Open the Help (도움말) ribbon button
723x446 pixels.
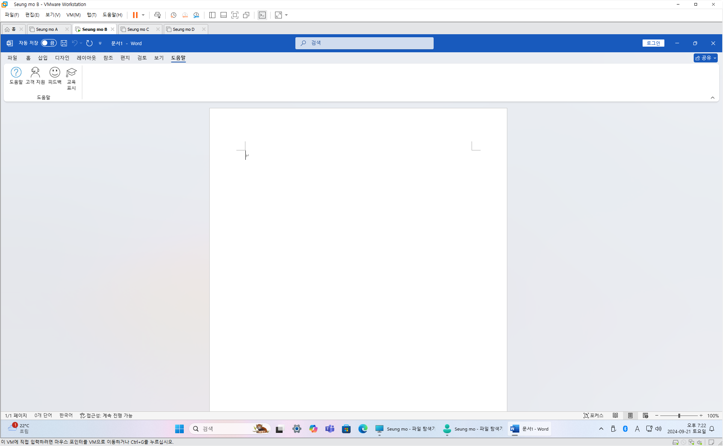16,75
